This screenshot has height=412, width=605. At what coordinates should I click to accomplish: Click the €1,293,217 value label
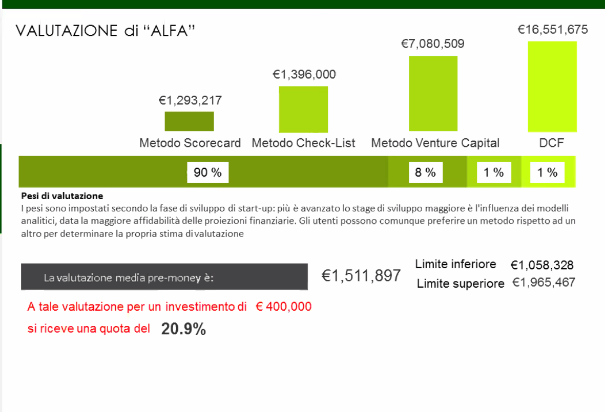pyautogui.click(x=190, y=100)
